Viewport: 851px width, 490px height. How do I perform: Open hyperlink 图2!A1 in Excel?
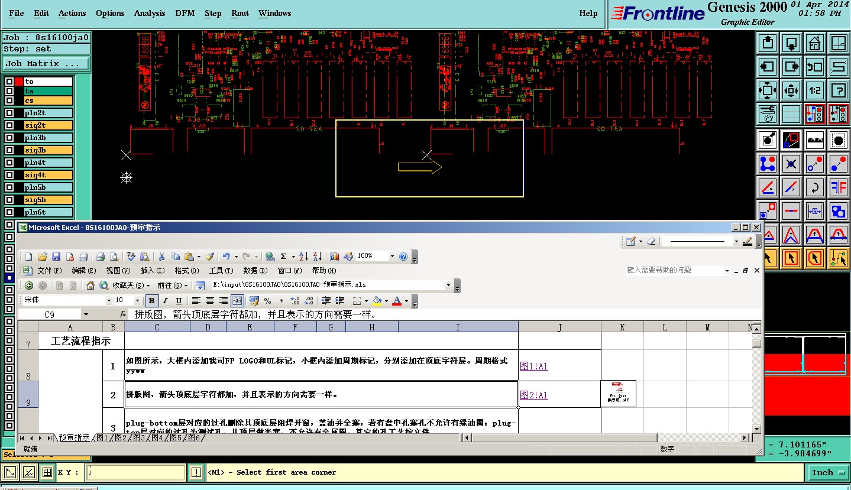point(533,395)
